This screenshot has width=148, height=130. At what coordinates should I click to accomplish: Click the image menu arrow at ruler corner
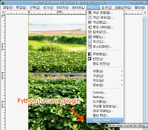pos(3,12)
